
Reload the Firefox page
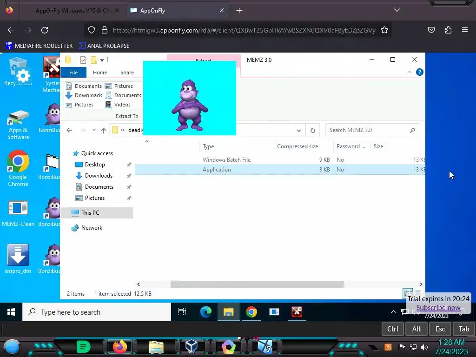[x=45, y=30]
